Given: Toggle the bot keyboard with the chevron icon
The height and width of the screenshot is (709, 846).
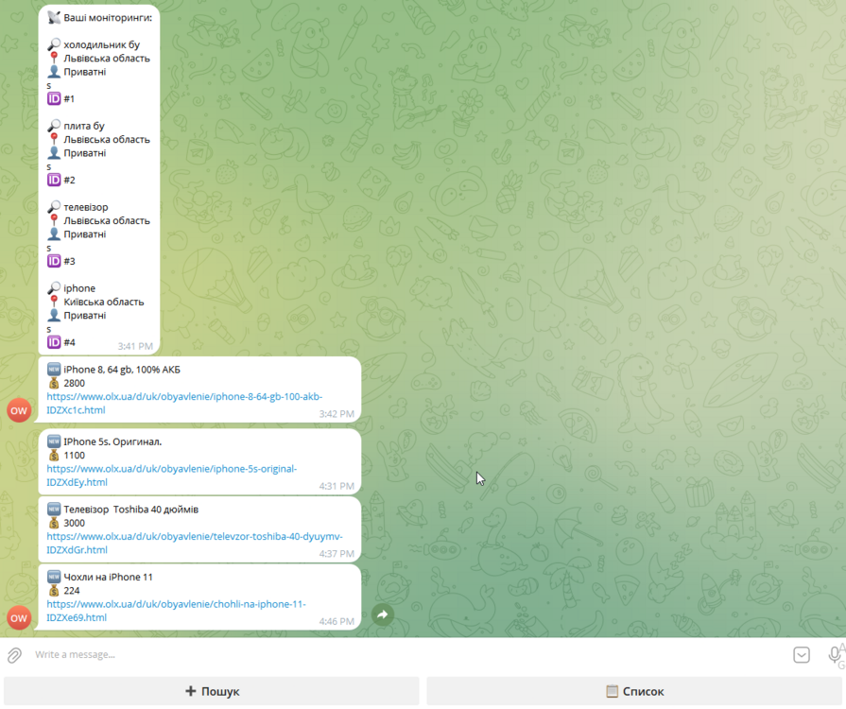Looking at the screenshot, I should tap(801, 654).
